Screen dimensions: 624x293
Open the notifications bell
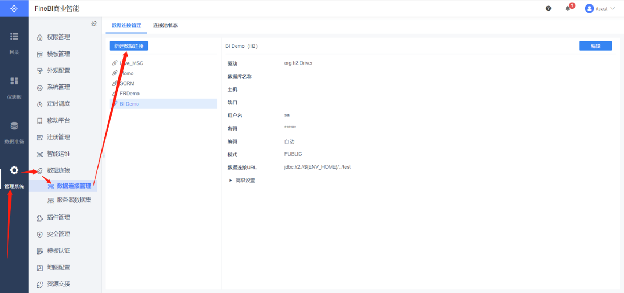tap(568, 8)
